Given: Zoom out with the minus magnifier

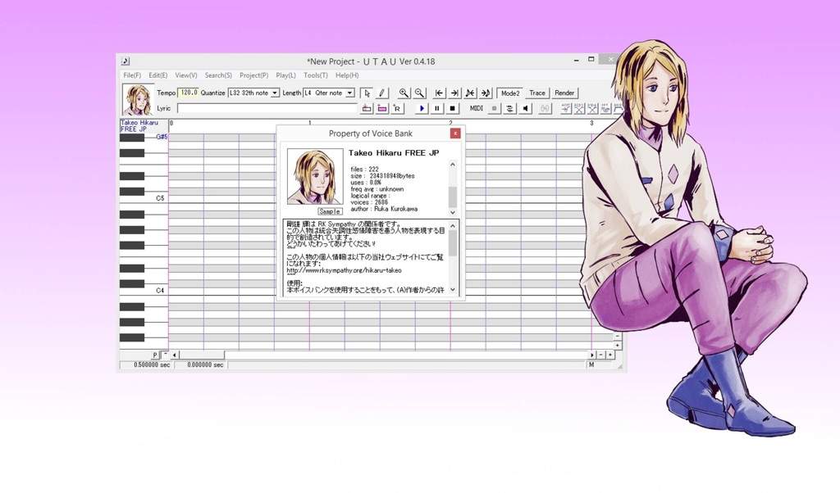Looking at the screenshot, I should tap(419, 93).
